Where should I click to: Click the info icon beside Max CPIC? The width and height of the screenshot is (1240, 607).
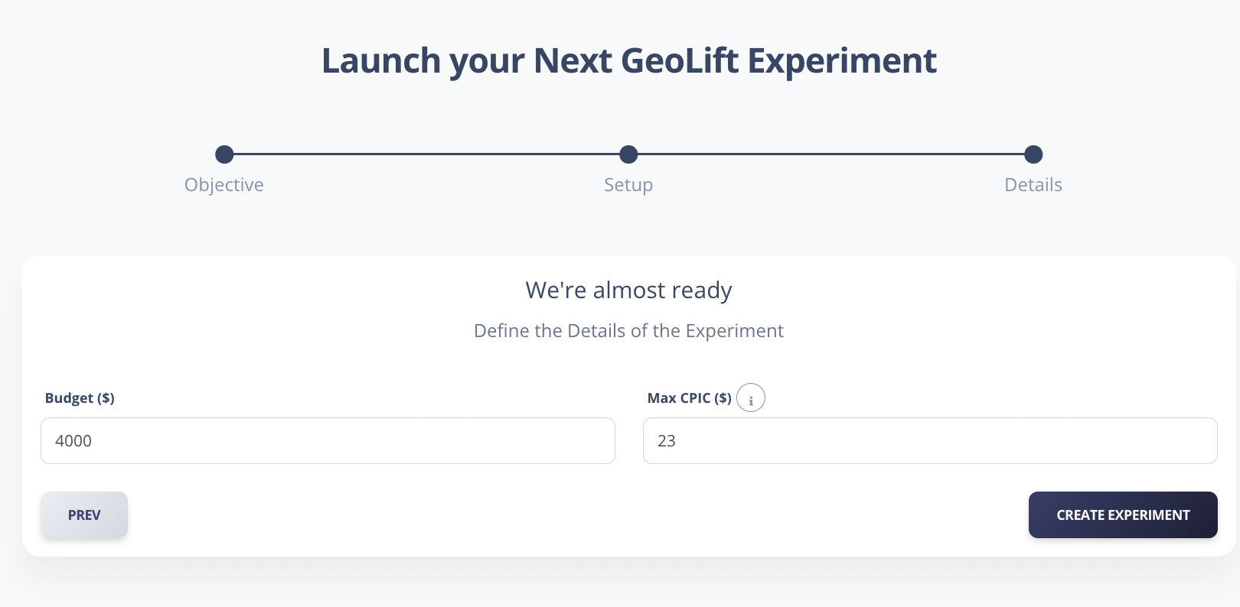tap(750, 398)
